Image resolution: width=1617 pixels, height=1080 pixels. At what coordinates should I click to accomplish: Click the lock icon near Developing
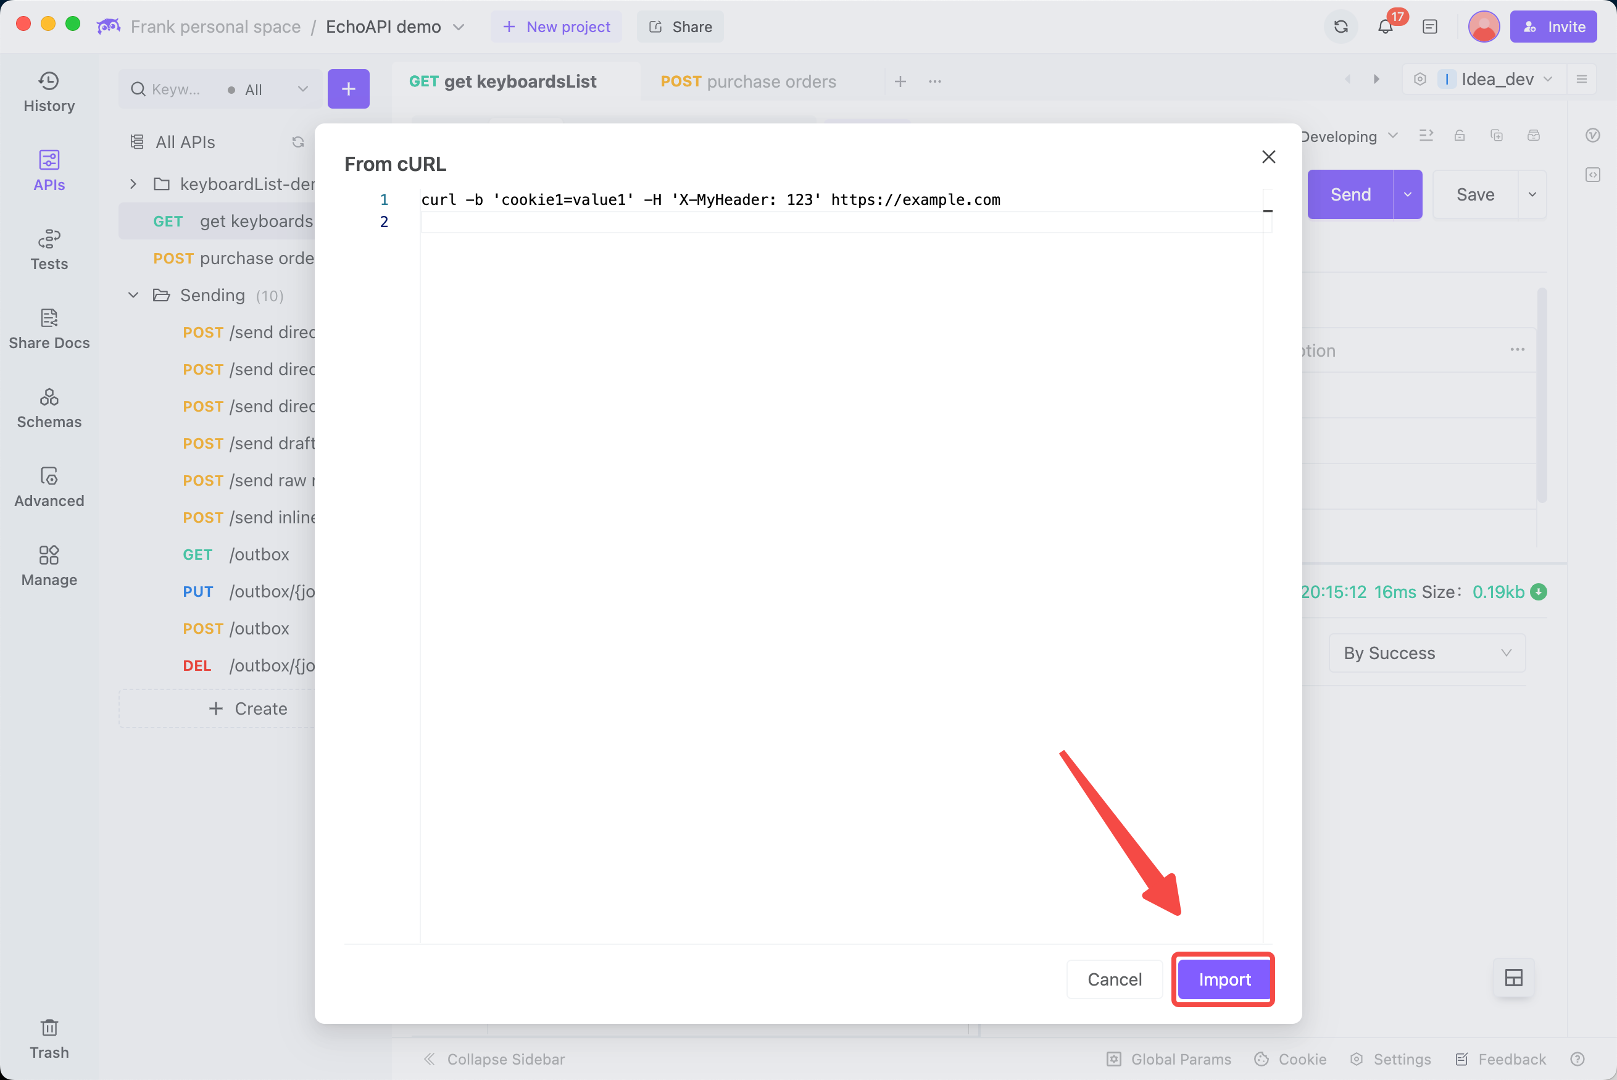[x=1459, y=136]
